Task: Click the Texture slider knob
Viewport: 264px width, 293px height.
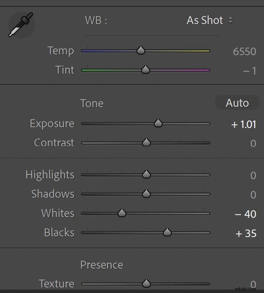Action: click(x=146, y=283)
